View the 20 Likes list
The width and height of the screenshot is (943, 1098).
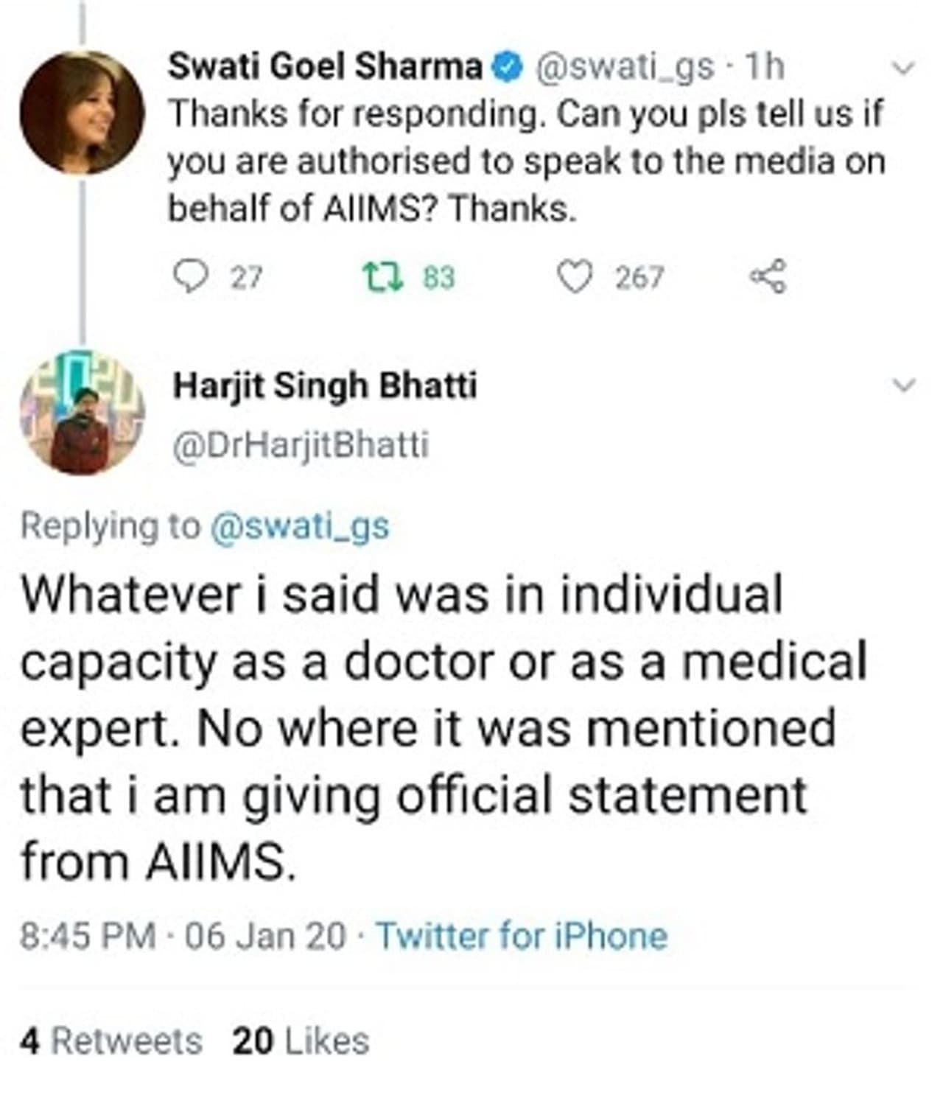(301, 1041)
